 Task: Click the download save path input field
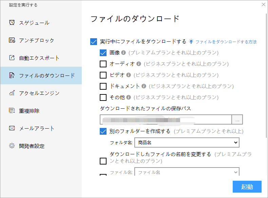click(x=166, y=120)
